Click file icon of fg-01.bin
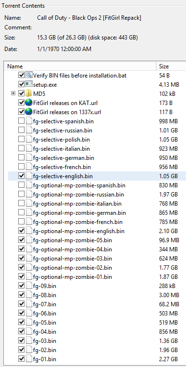186x367 pixels. (x=28, y=359)
